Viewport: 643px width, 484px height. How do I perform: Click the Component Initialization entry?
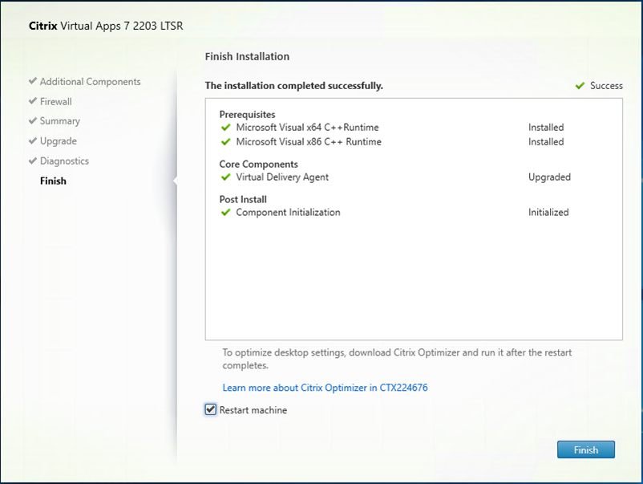click(288, 212)
